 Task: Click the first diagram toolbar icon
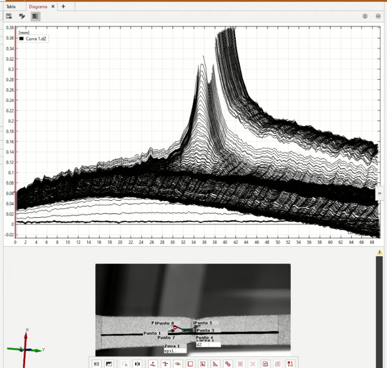click(x=9, y=16)
